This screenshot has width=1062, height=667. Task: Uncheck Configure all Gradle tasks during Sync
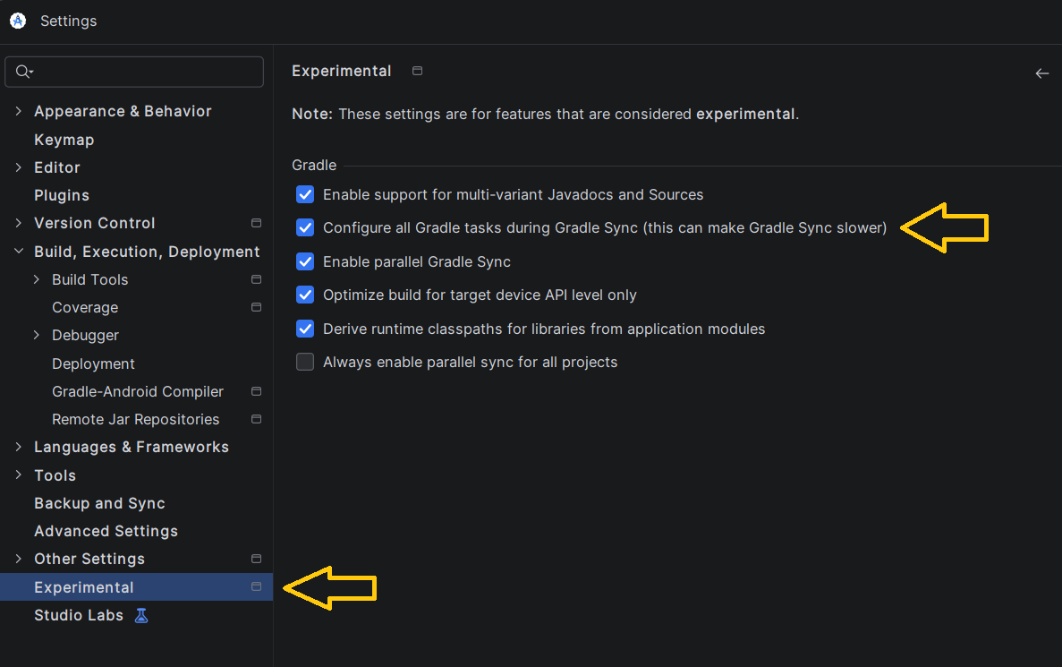(x=305, y=227)
